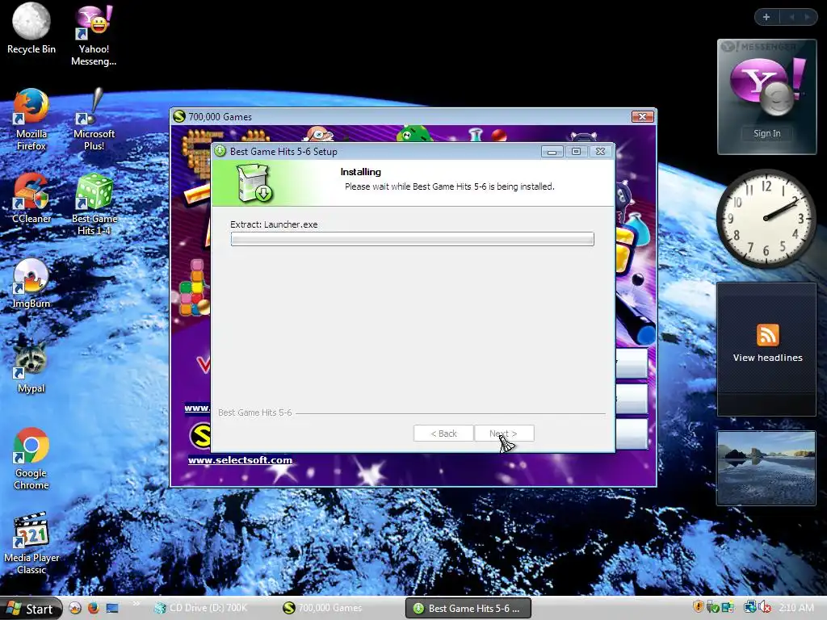Click the Start button
827x620 pixels.
tap(31, 609)
